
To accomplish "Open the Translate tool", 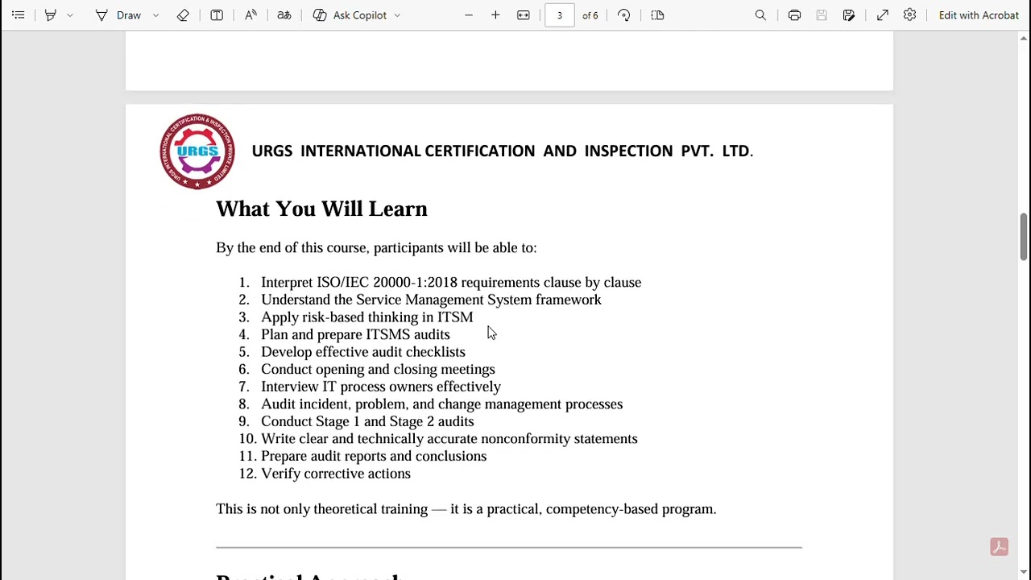I will click(284, 15).
